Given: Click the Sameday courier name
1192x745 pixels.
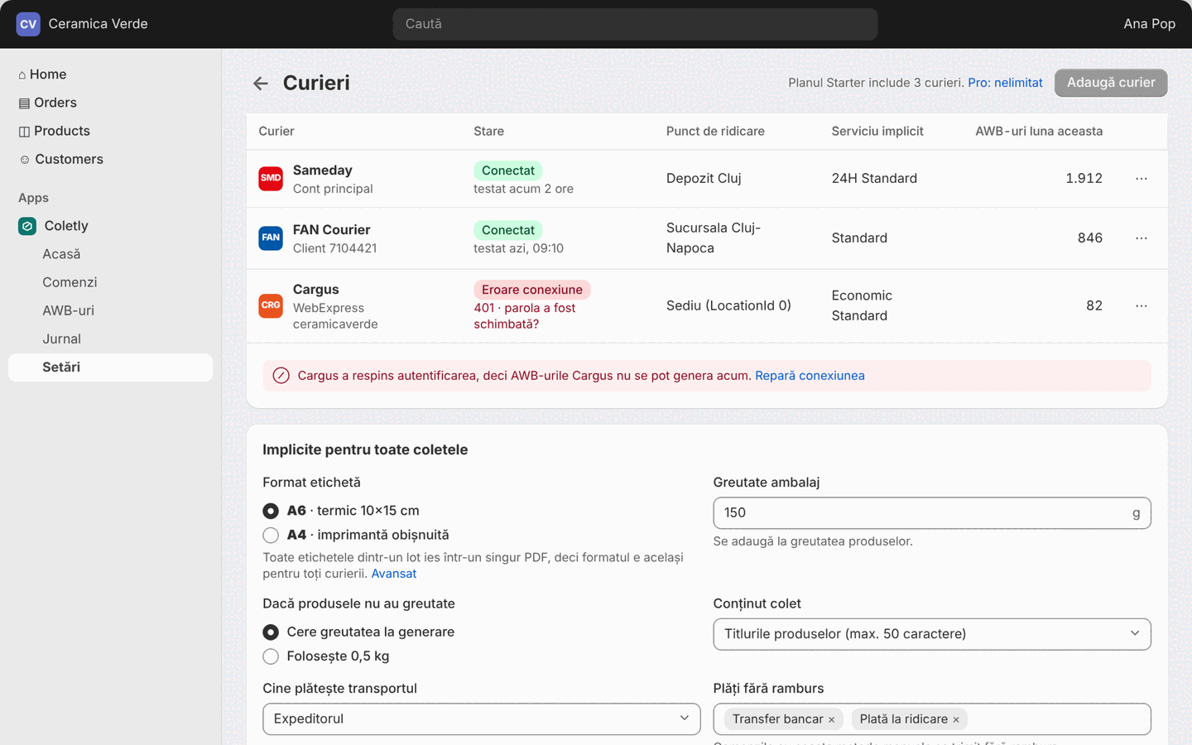Looking at the screenshot, I should (323, 171).
